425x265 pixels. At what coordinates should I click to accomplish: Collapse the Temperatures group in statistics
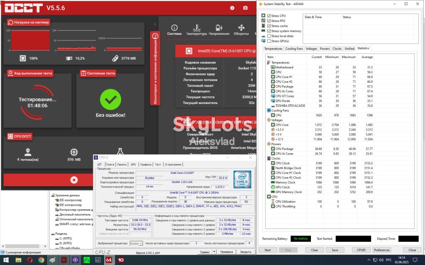[269, 63]
